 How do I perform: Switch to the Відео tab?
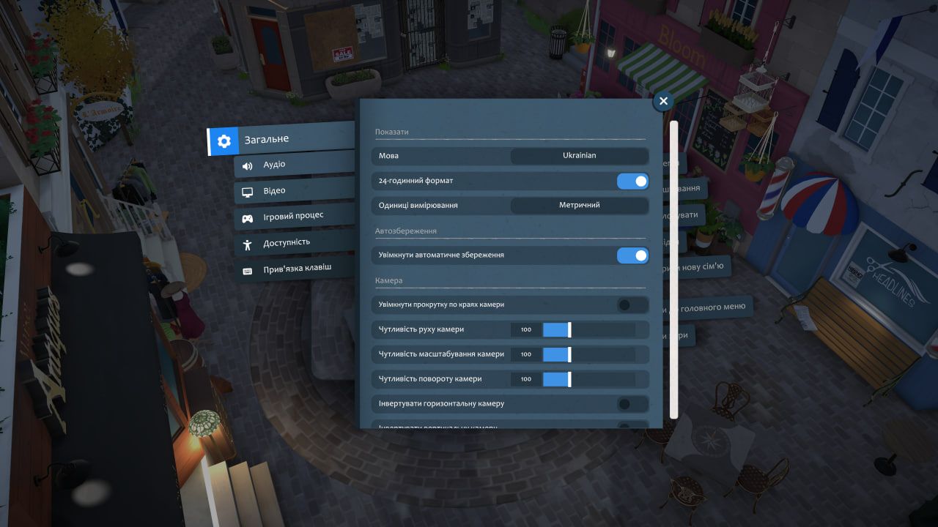[x=295, y=191]
